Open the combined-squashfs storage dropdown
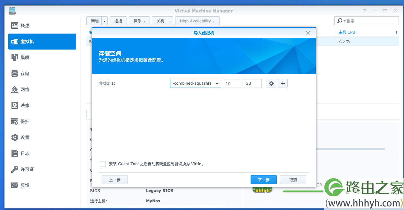404x210 pixels. click(x=196, y=83)
